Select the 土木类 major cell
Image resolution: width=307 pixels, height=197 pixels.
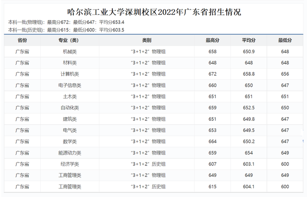click(70, 96)
